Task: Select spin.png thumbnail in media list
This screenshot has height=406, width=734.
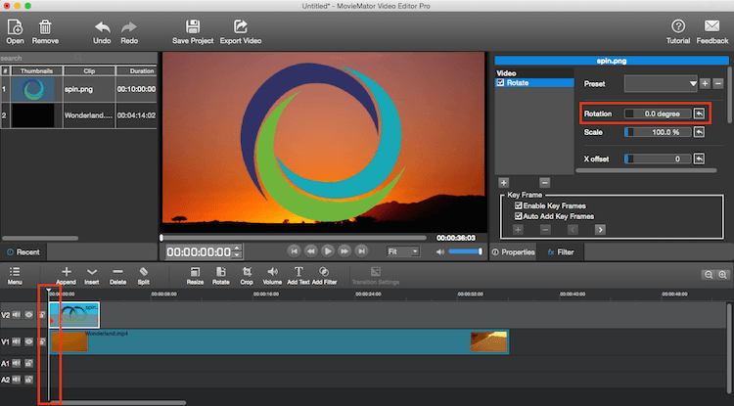Action: (x=32, y=89)
